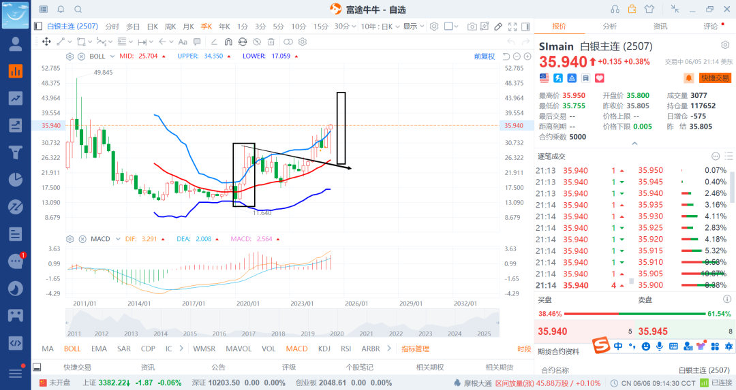Screen dimensions: 736x390
Task: Click the price alert bell icon
Action: point(688,78)
